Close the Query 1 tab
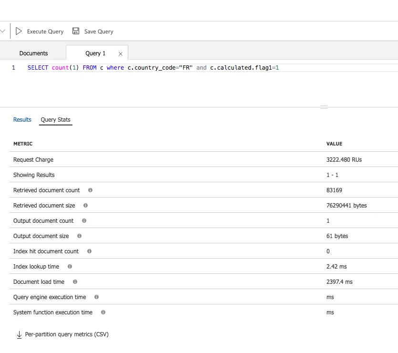Image resolution: width=398 pixels, height=353 pixels. click(x=121, y=54)
